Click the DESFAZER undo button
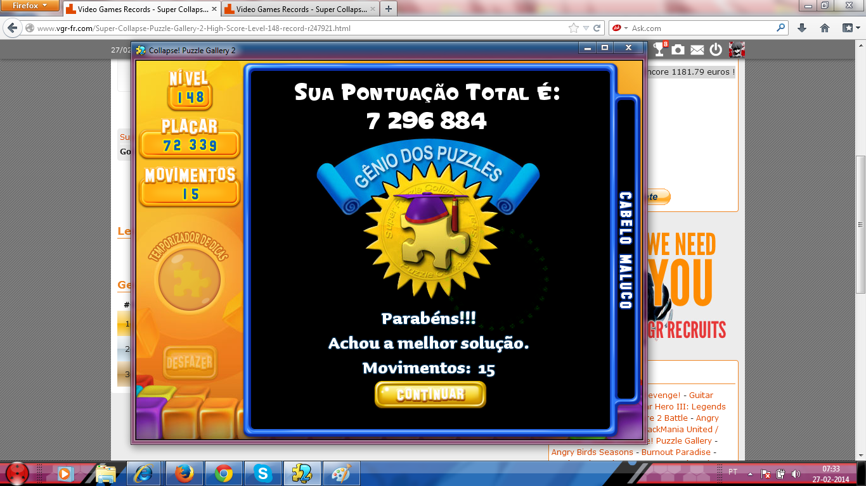 pos(190,363)
